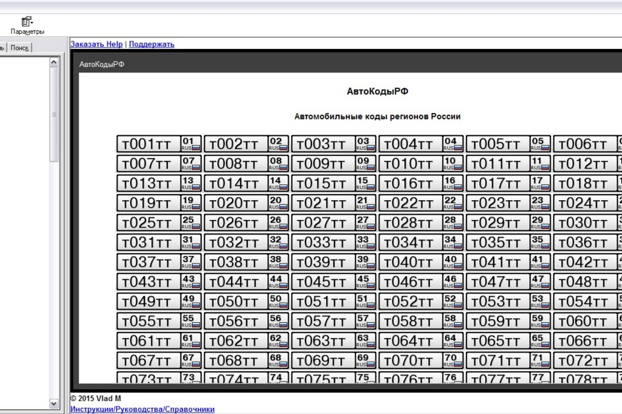The height and width of the screenshot is (414, 622).
Task: Click the т043тт region 43 plate
Action: tap(159, 282)
